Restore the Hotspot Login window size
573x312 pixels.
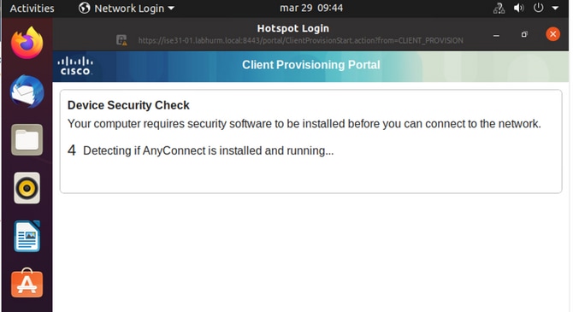click(524, 34)
